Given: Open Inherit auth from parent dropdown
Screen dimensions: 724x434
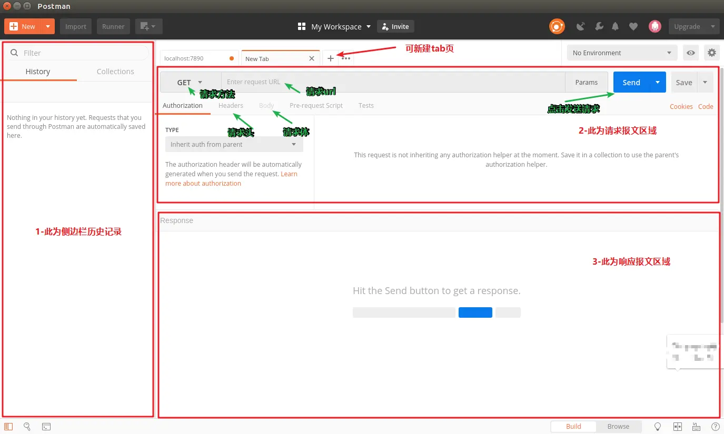Looking at the screenshot, I should tap(234, 144).
